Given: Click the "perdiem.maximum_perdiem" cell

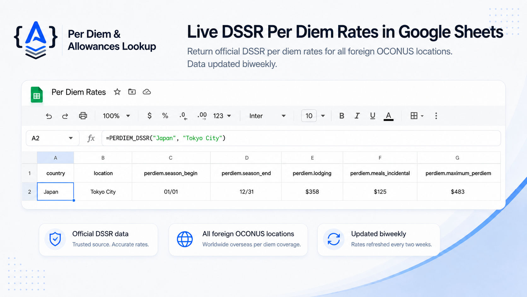Looking at the screenshot, I should (x=459, y=173).
